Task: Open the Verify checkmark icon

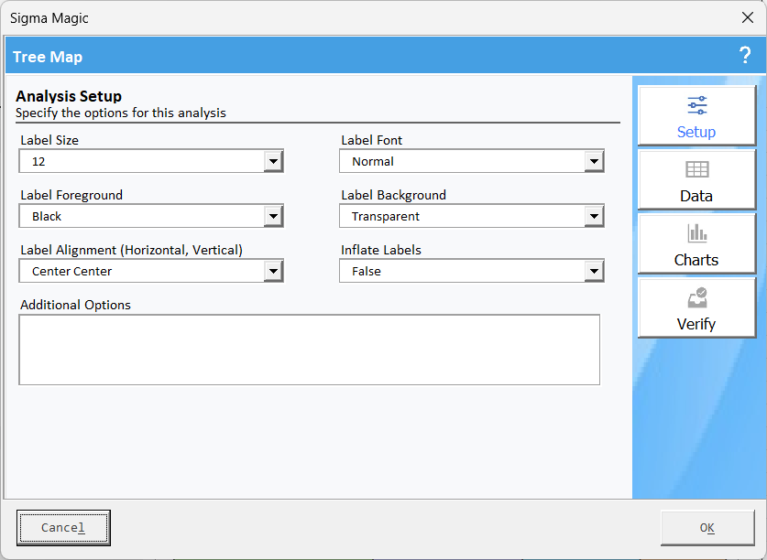Action: [x=697, y=297]
